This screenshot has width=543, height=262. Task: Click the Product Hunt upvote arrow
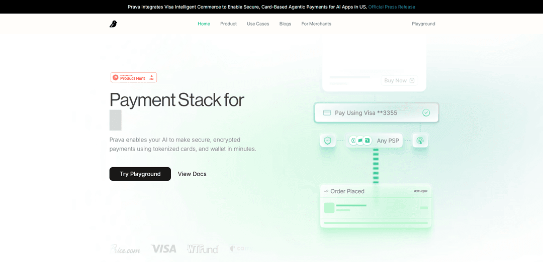[151, 77]
